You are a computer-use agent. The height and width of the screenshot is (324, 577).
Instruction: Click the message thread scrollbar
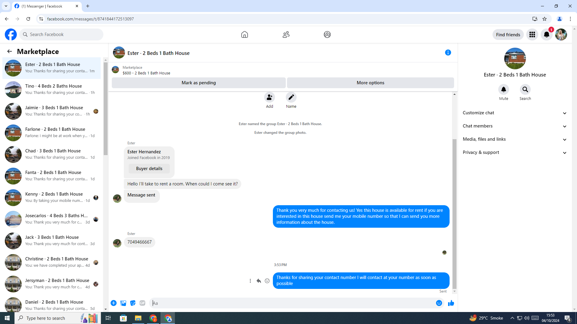coord(454,214)
